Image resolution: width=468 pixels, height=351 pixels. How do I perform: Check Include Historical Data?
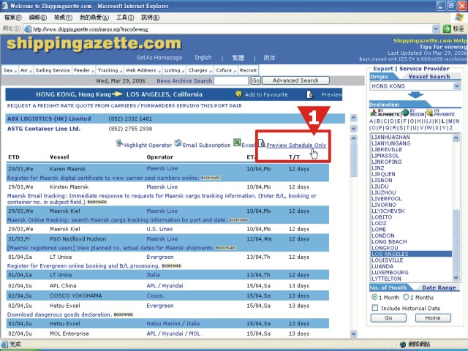tap(375, 308)
